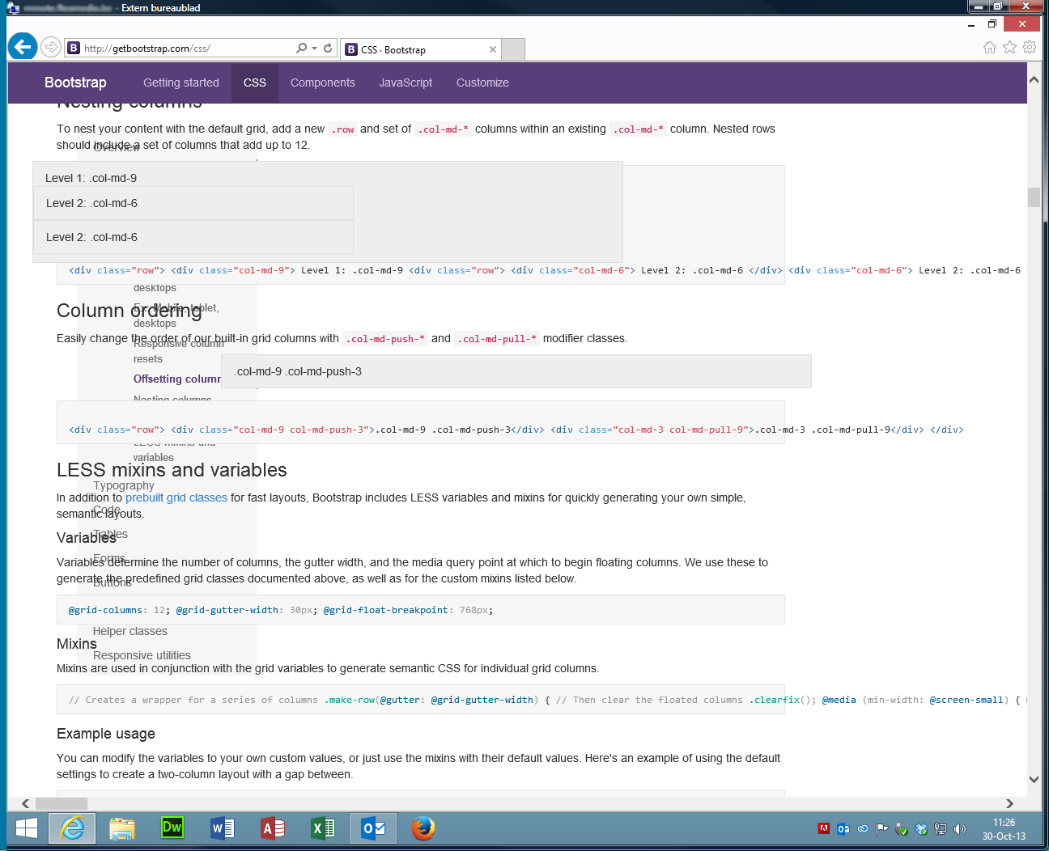Click Outlook tray icon
The height and width of the screenshot is (851, 1049).
(x=843, y=828)
